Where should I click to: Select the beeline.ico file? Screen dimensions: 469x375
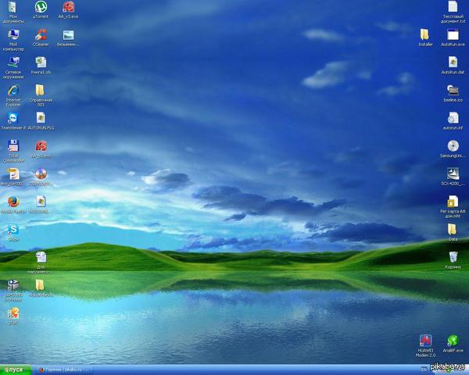453,91
